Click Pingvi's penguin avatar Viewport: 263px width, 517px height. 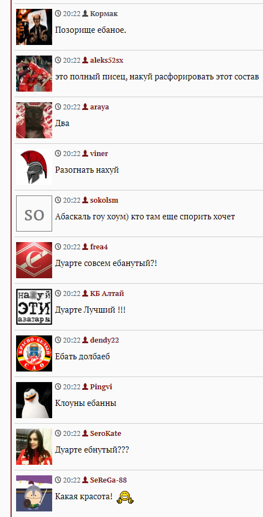pyautogui.click(x=34, y=400)
